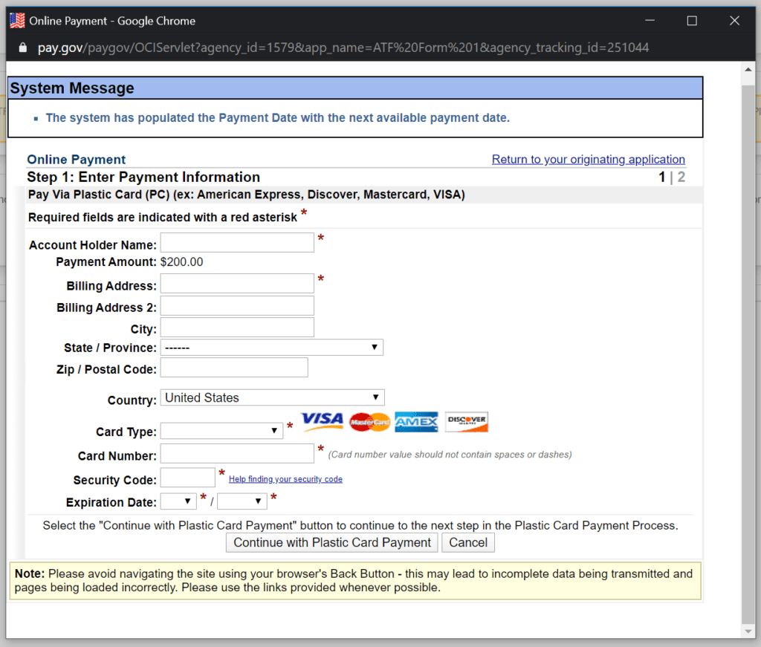Screen dimensions: 761x647
Task: Click the step 2 indicator
Action: pyautogui.click(x=681, y=177)
